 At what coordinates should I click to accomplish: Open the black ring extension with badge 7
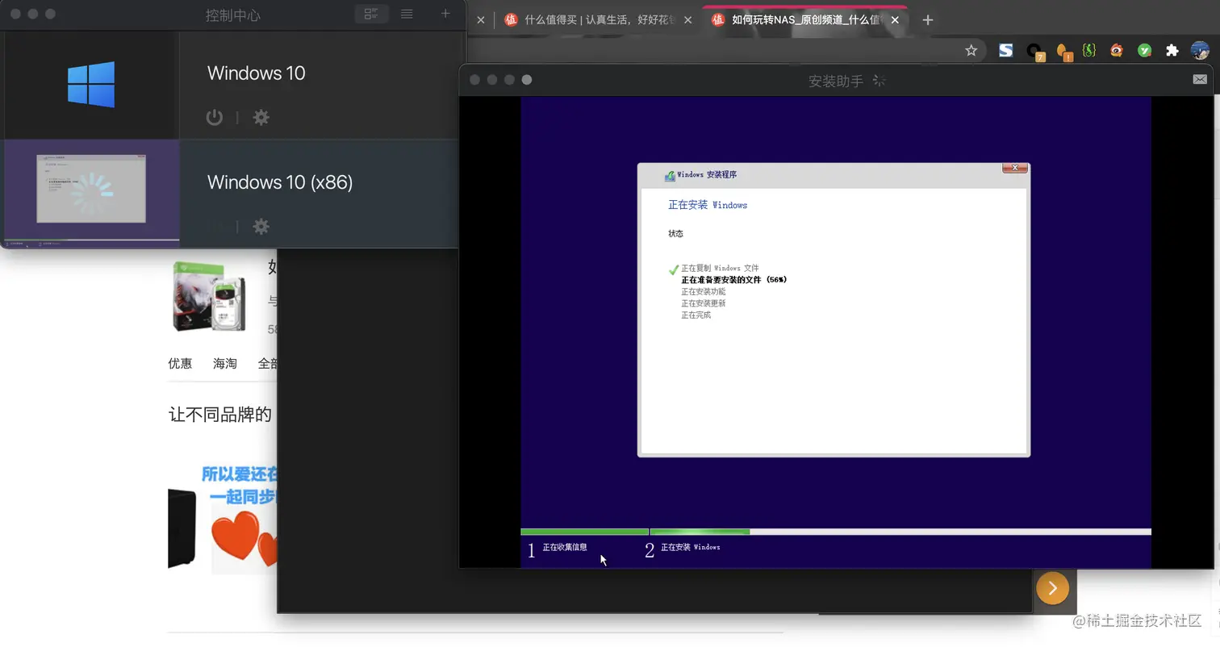(1034, 52)
